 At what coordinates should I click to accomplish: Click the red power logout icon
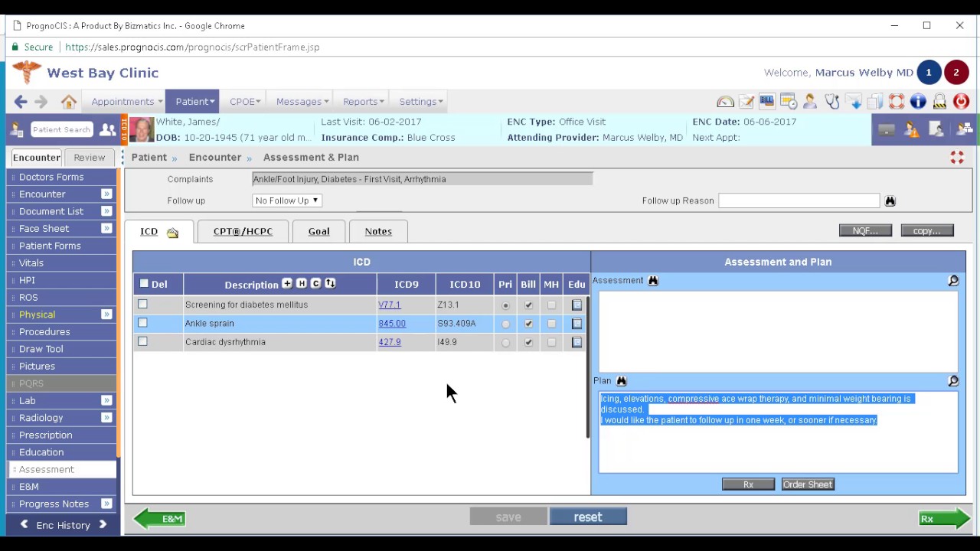pyautogui.click(x=962, y=102)
